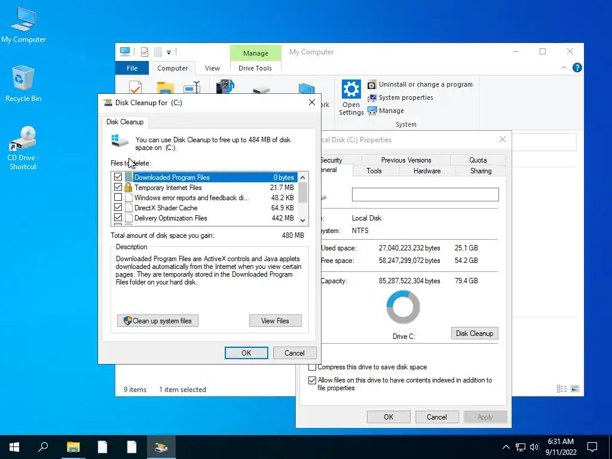Open File Explorer from the taskbar
612x459 pixels.
[x=73, y=447]
